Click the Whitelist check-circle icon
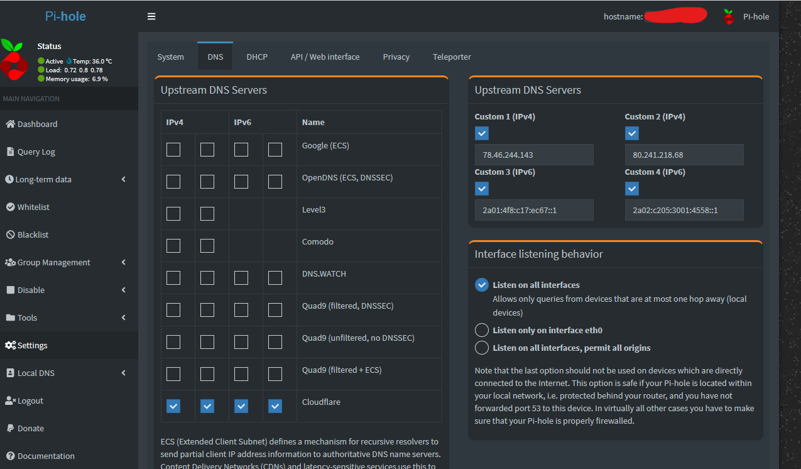The height and width of the screenshot is (469, 801). [x=11, y=207]
